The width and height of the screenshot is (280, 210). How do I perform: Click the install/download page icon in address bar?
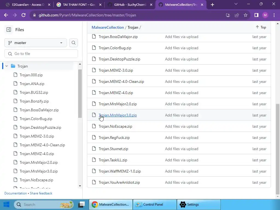coord(228,15)
